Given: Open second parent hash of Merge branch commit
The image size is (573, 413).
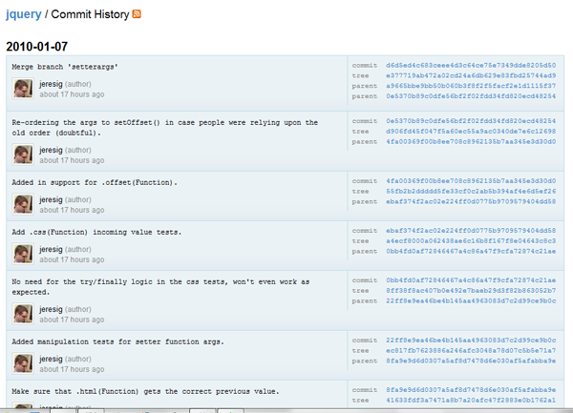Looking at the screenshot, I should (x=471, y=96).
